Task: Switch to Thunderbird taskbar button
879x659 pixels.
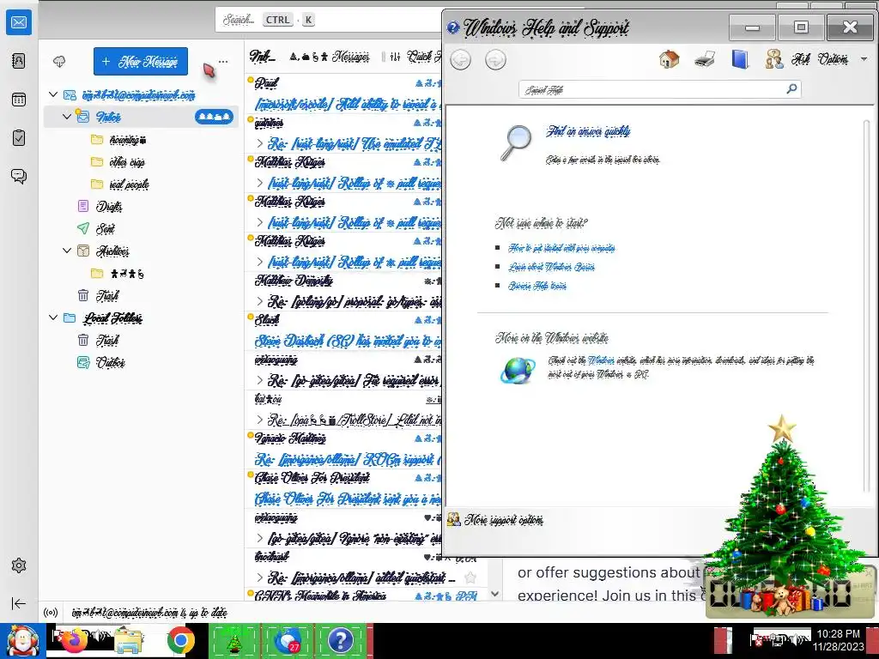Action: tap(287, 641)
